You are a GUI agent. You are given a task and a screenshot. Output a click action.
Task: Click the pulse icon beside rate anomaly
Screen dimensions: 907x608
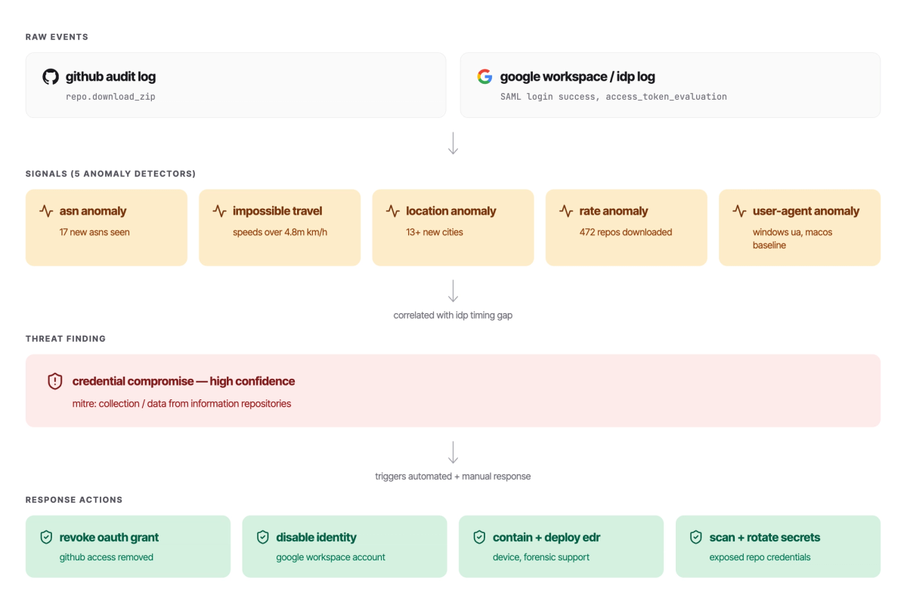(x=566, y=211)
